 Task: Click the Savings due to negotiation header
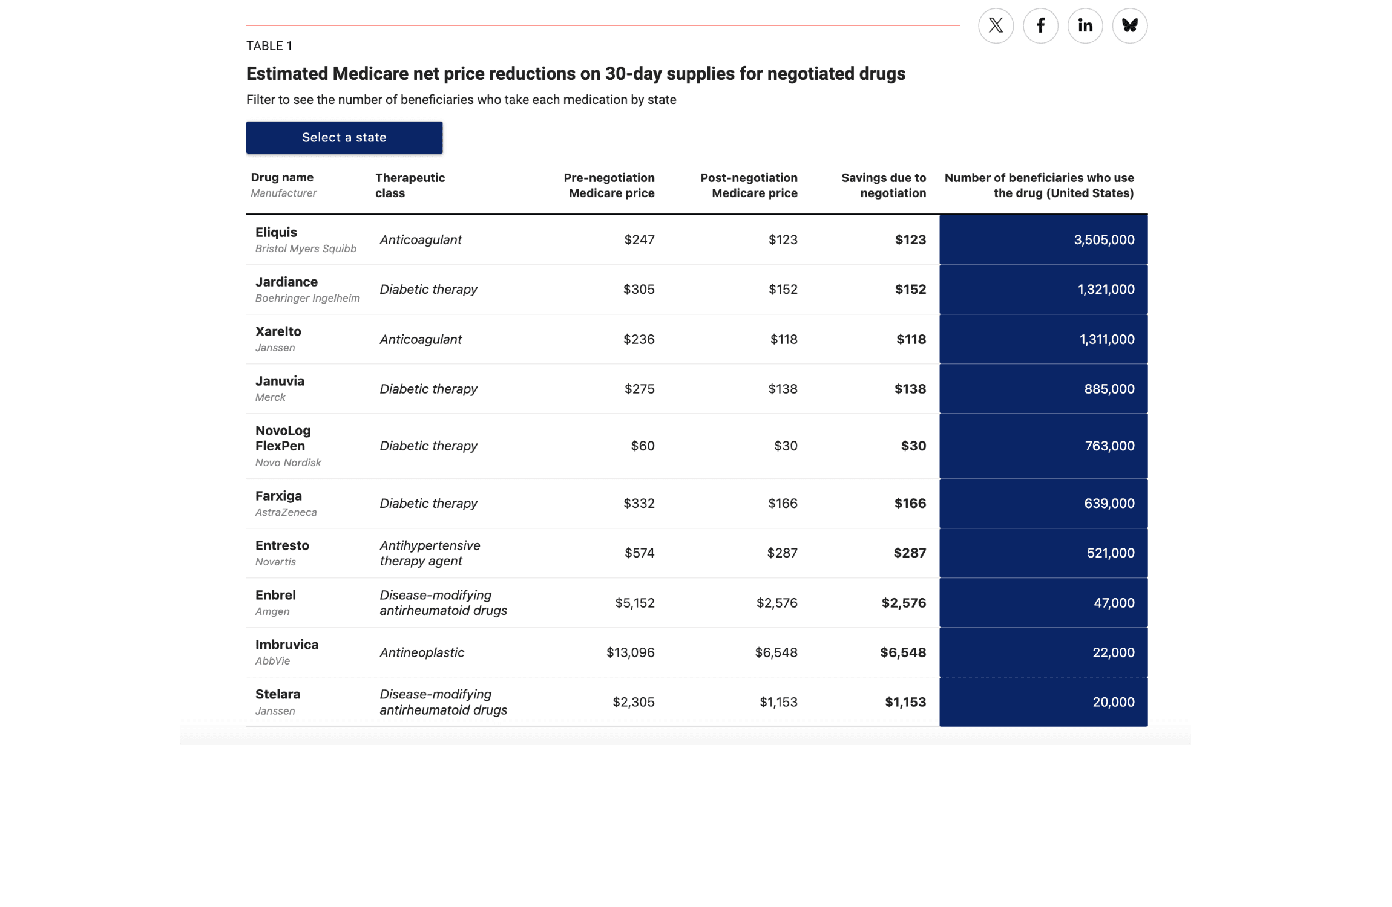pyautogui.click(x=884, y=185)
